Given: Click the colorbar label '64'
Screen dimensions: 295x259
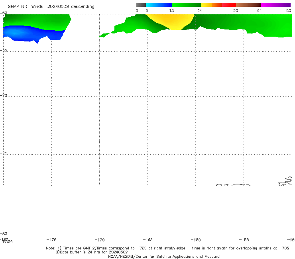Looking at the screenshot, I should (260, 11).
